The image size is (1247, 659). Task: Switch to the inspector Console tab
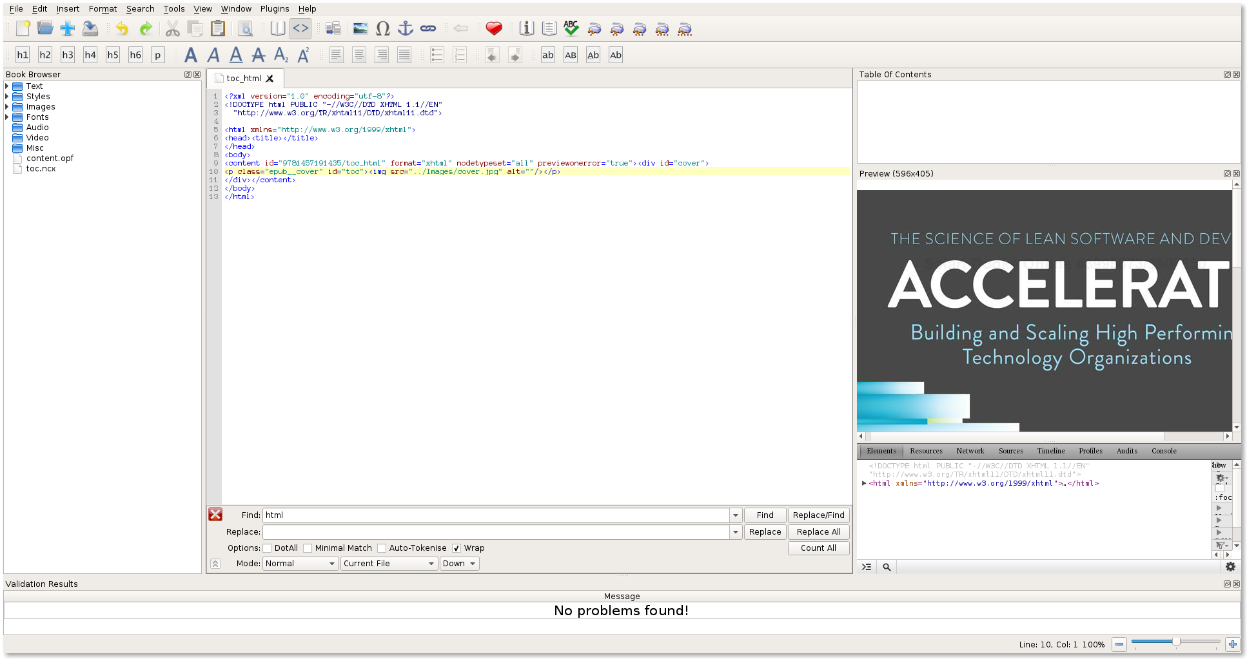1164,451
